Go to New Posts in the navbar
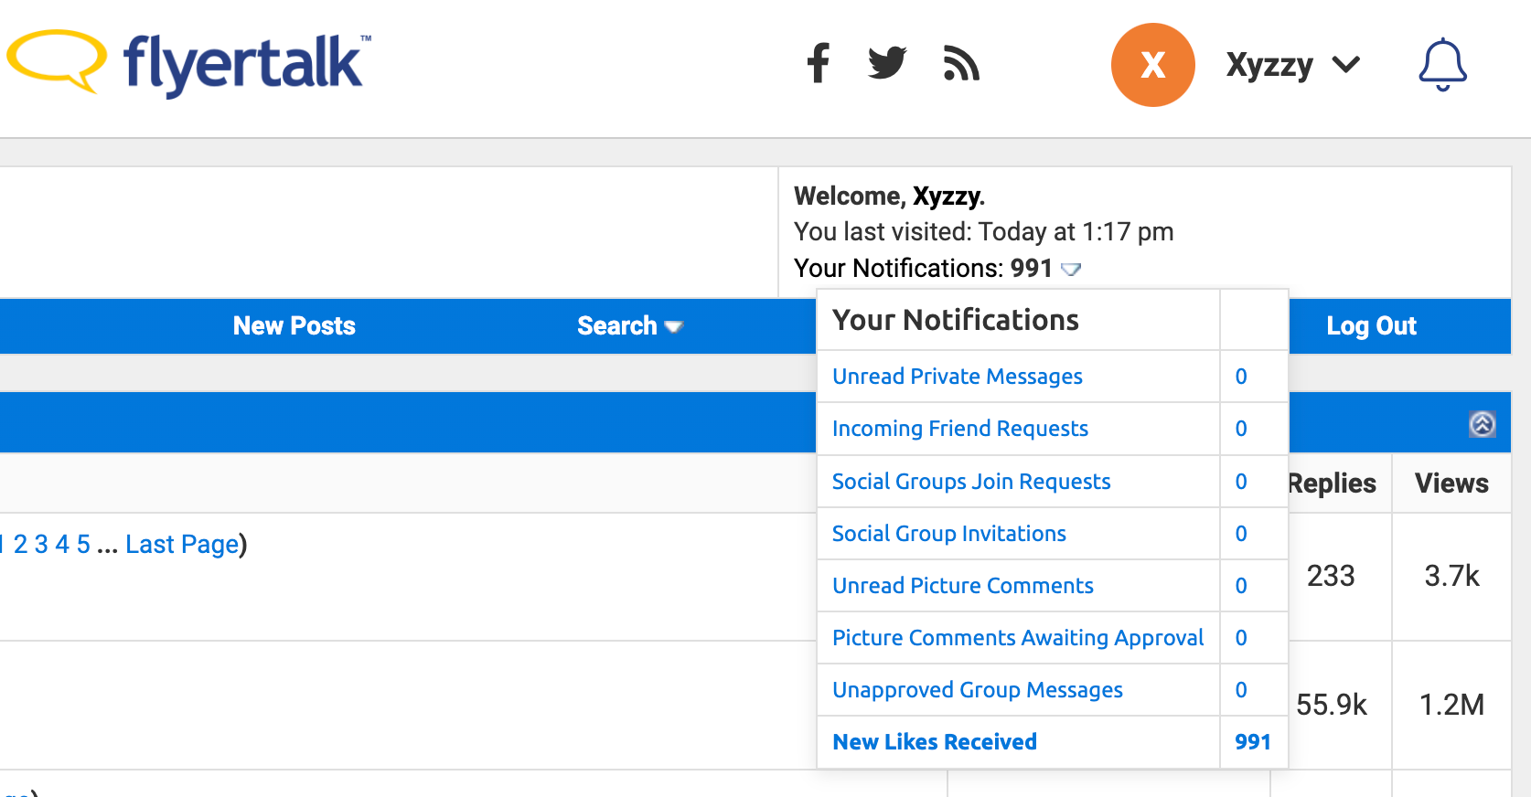 294,325
